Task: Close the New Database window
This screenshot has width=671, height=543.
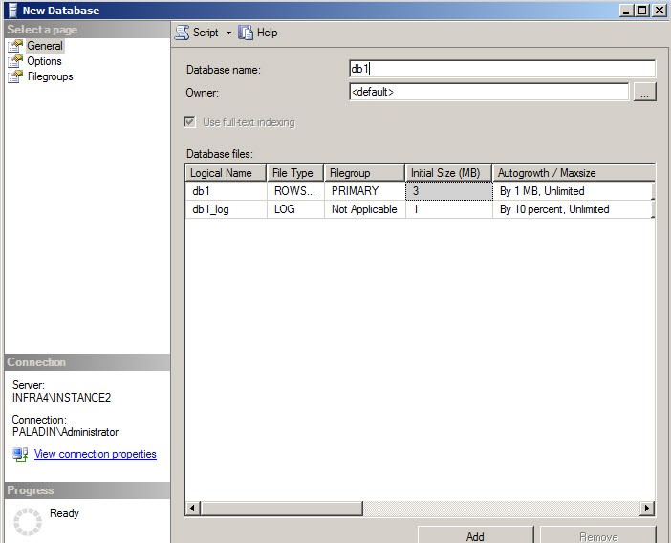Action: pyautogui.click(x=659, y=11)
